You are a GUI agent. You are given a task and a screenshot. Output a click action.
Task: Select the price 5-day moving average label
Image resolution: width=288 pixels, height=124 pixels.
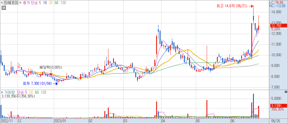click(x=40, y=3)
